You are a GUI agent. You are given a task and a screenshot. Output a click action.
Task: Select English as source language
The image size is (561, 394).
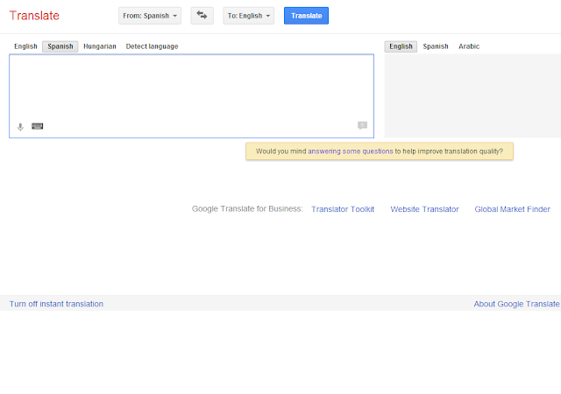[25, 46]
